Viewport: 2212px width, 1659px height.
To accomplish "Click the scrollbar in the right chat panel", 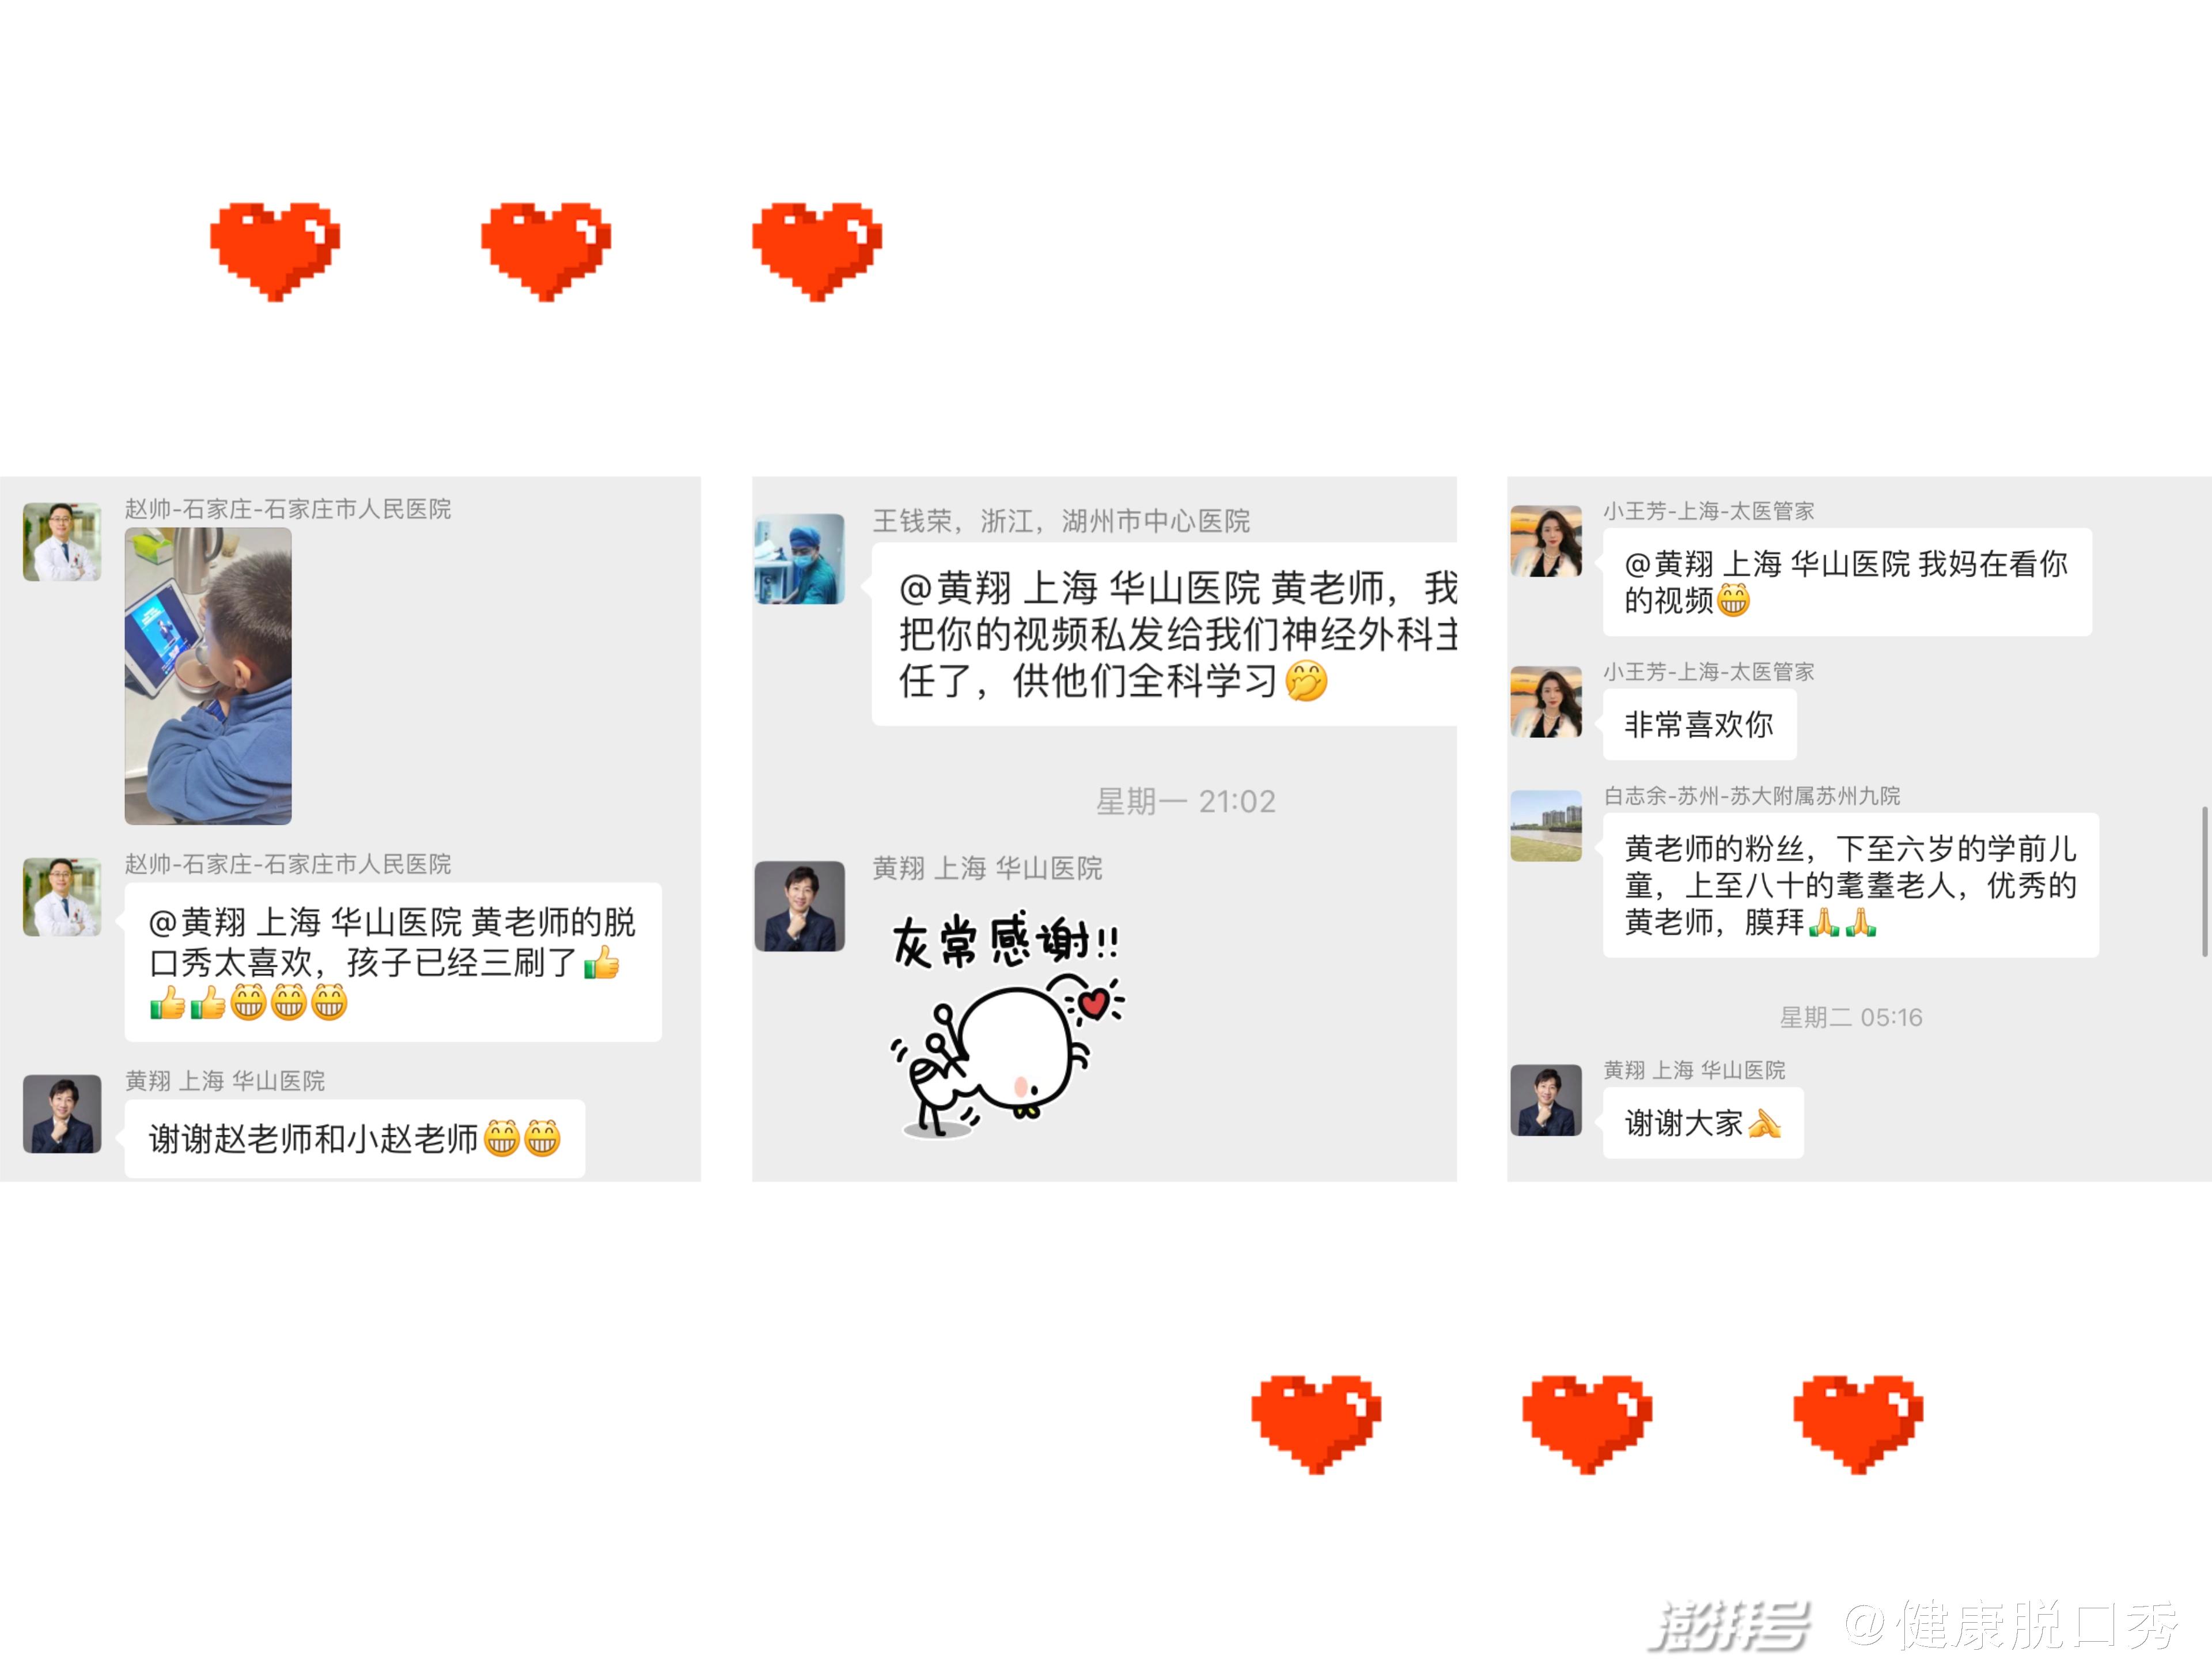I will coord(2204,881).
